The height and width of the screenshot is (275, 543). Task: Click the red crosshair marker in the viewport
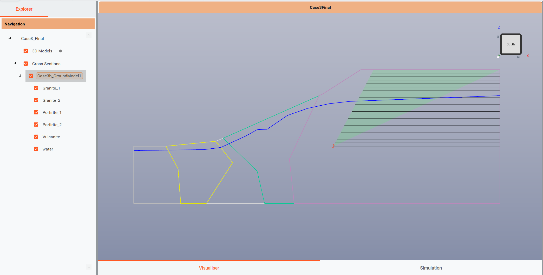pos(333,146)
